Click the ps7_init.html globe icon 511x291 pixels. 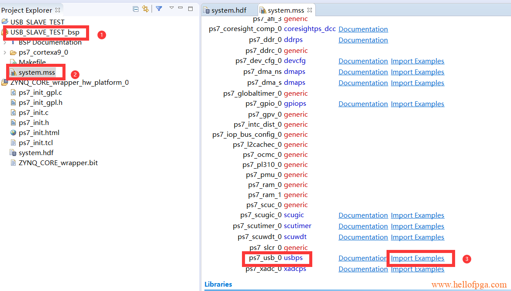(x=13, y=133)
